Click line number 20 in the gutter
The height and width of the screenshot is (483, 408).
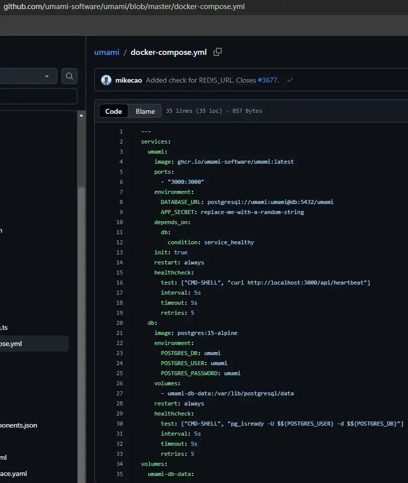click(x=119, y=323)
